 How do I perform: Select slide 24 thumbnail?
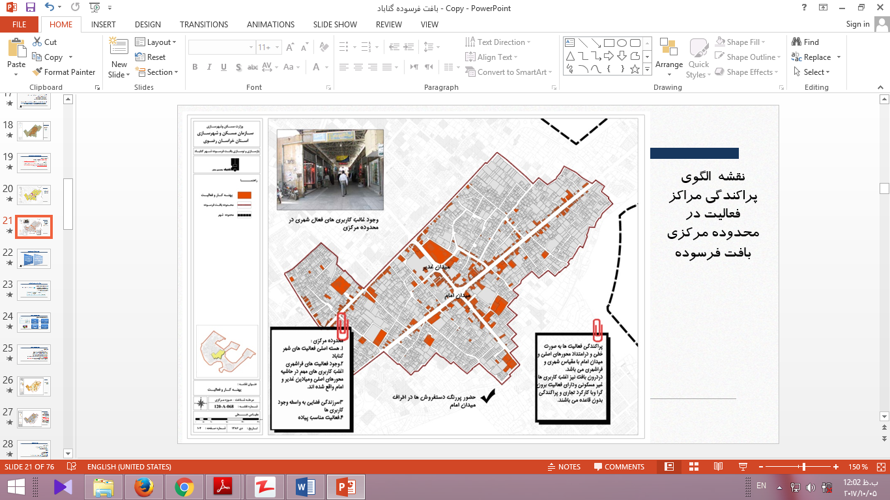(34, 322)
